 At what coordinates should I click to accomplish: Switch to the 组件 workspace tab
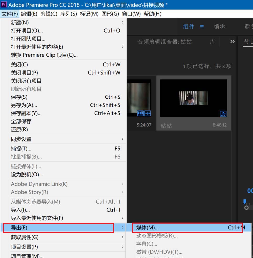click(188, 27)
